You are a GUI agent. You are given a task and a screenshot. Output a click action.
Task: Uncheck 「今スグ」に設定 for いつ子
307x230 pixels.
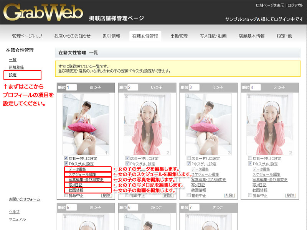(x=127, y=163)
